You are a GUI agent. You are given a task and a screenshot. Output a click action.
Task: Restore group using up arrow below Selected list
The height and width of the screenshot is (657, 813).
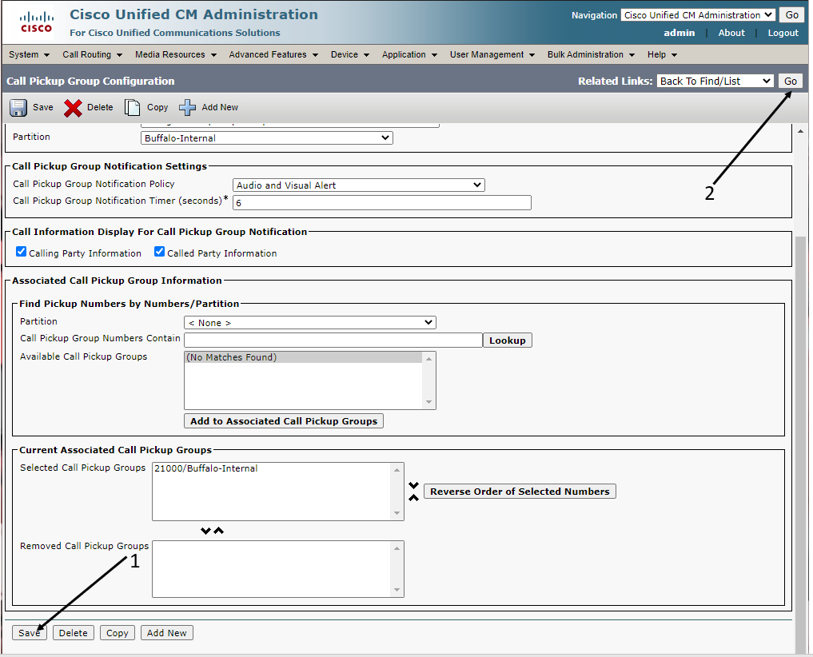tap(219, 531)
